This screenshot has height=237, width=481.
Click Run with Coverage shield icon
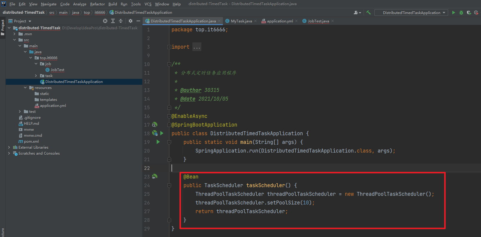coord(469,13)
